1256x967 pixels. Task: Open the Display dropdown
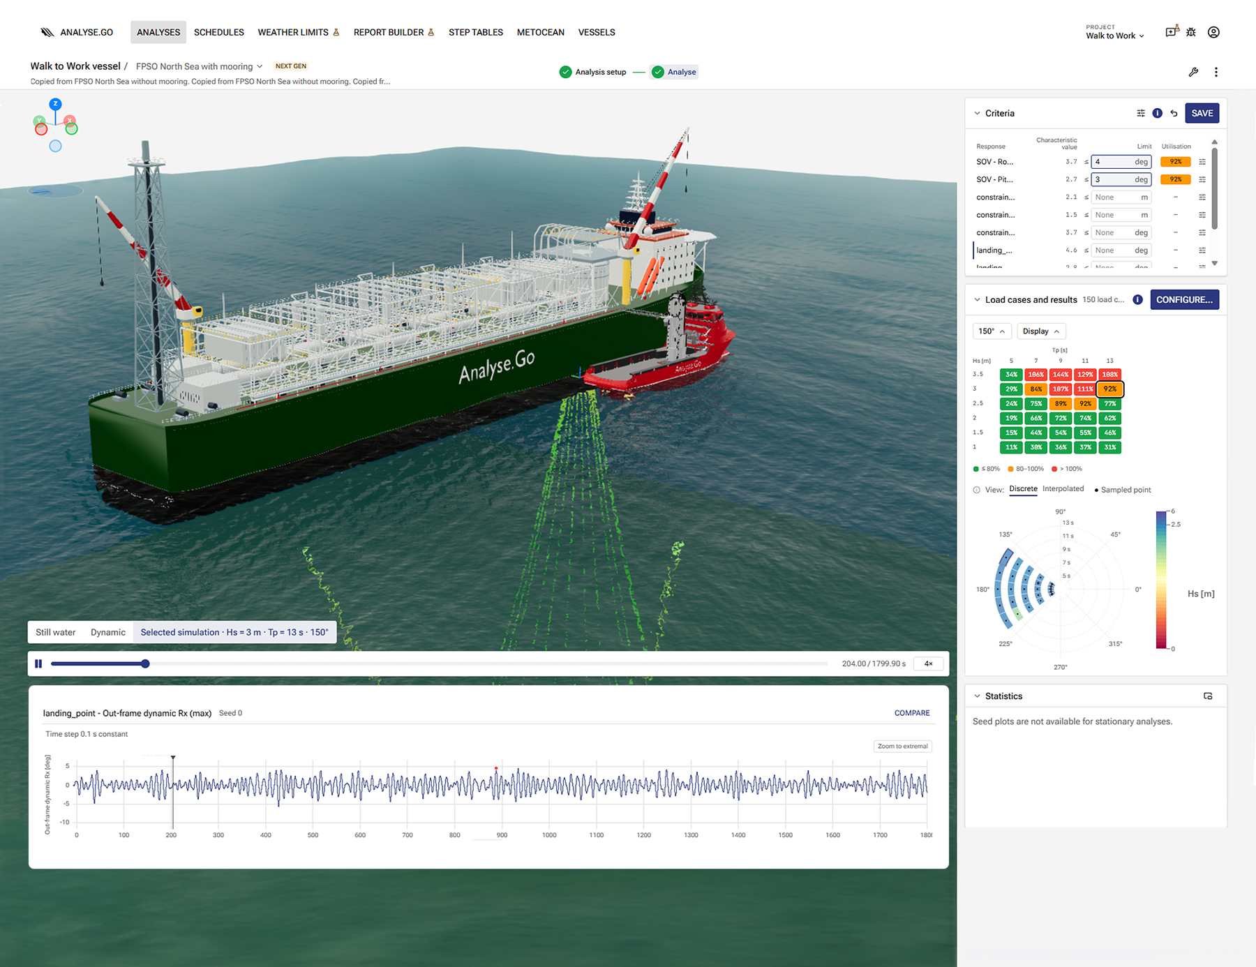click(x=1041, y=331)
